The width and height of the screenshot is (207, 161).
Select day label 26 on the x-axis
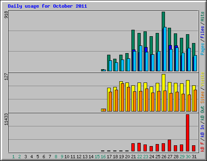(164, 157)
